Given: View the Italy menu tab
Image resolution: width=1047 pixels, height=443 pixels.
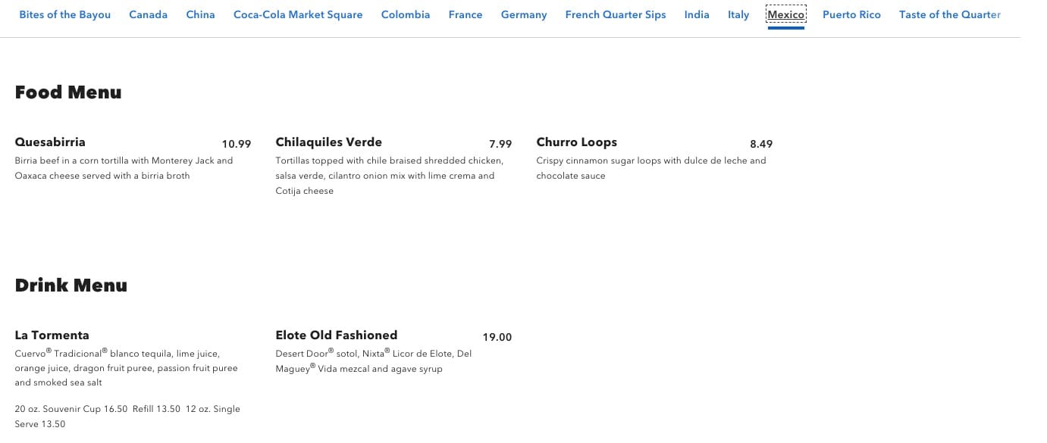Looking at the screenshot, I should (738, 15).
